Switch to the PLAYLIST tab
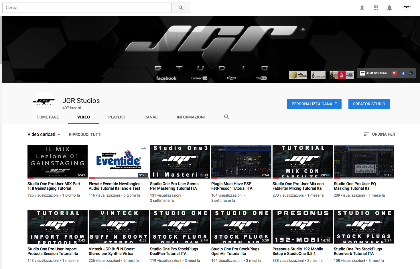Screen dimensions: 420x269 pos(117,117)
